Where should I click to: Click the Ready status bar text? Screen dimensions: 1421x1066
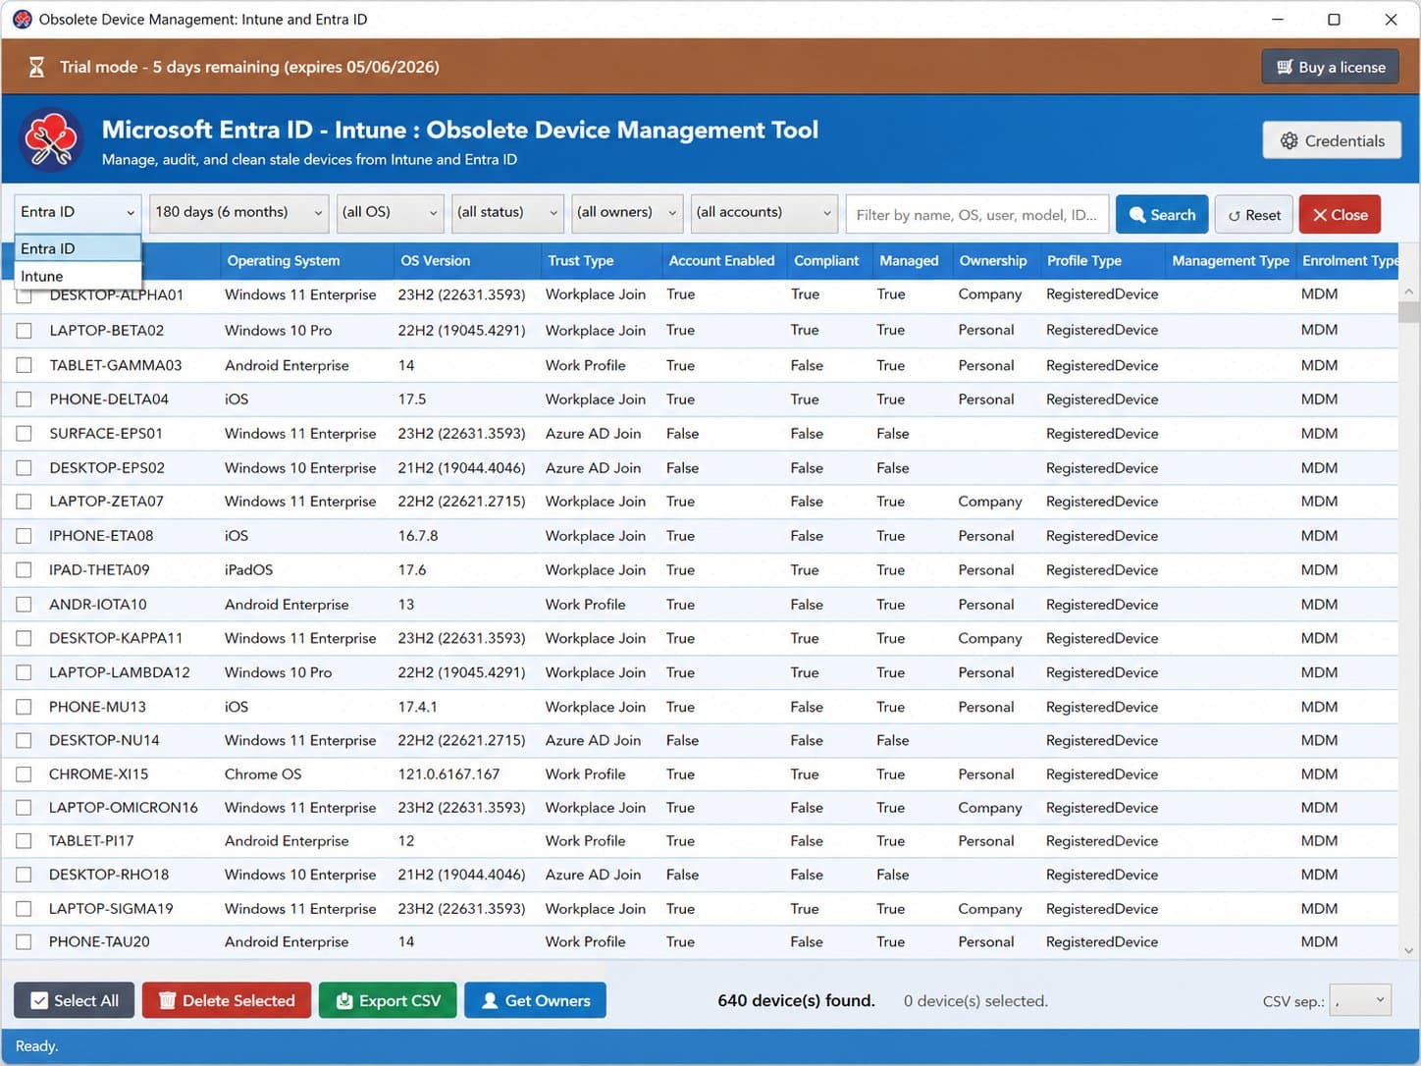(x=36, y=1046)
